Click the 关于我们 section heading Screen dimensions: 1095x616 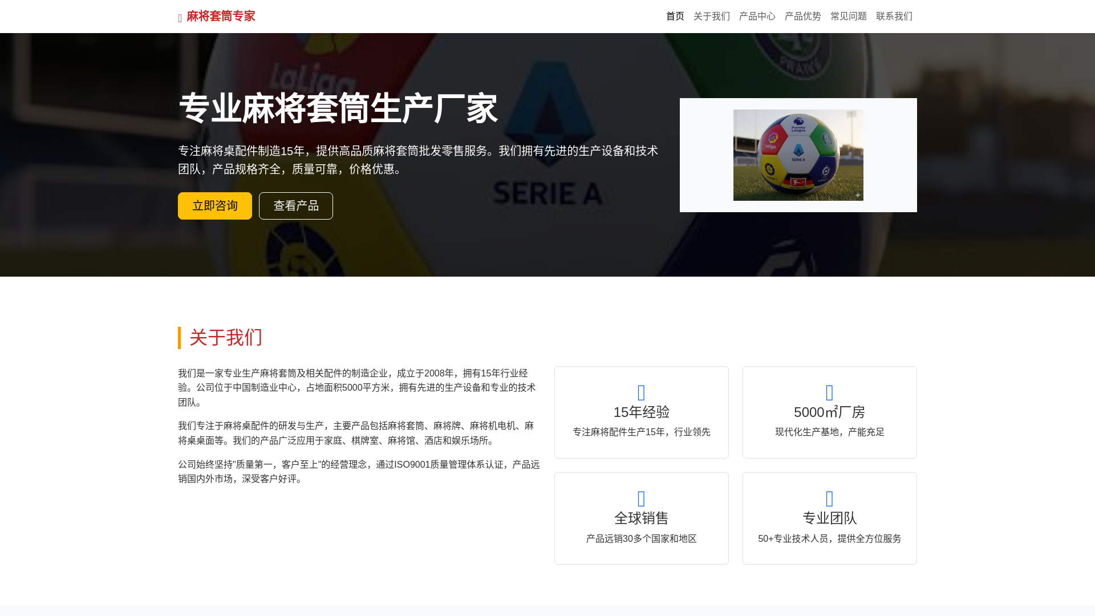226,338
